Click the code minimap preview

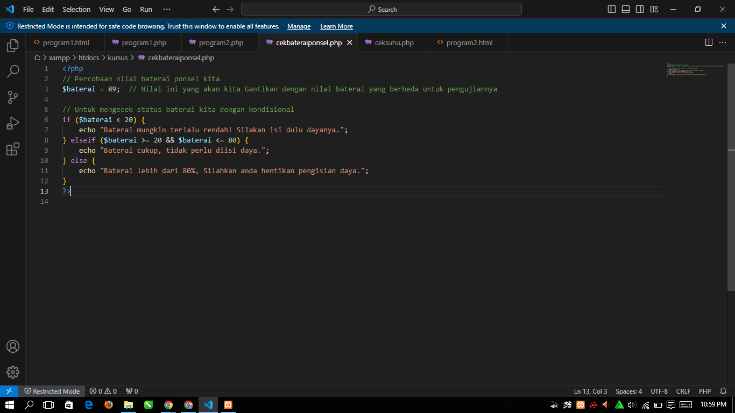(696, 70)
